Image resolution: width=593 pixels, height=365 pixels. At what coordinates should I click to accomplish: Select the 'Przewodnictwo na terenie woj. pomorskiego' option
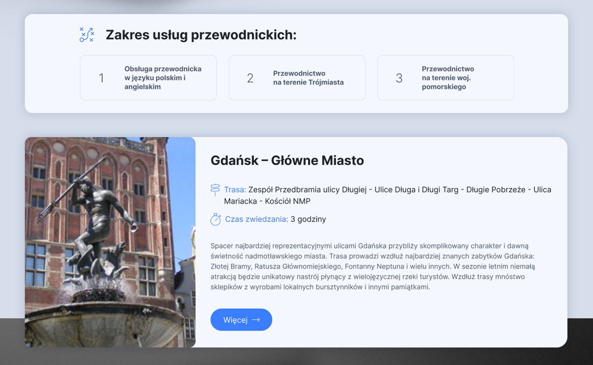pyautogui.click(x=445, y=78)
